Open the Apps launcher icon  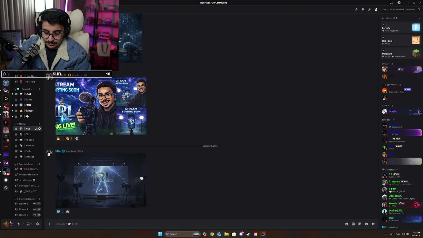[373, 224]
